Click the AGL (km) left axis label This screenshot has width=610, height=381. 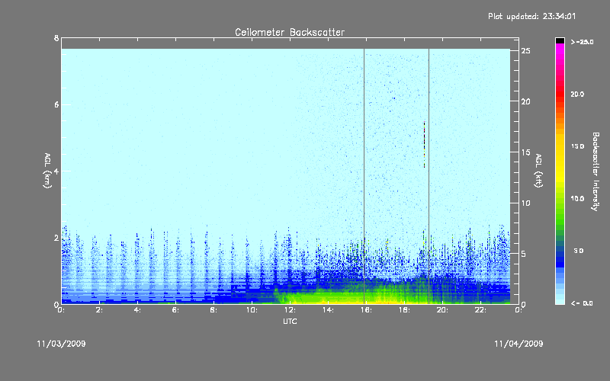(47, 171)
